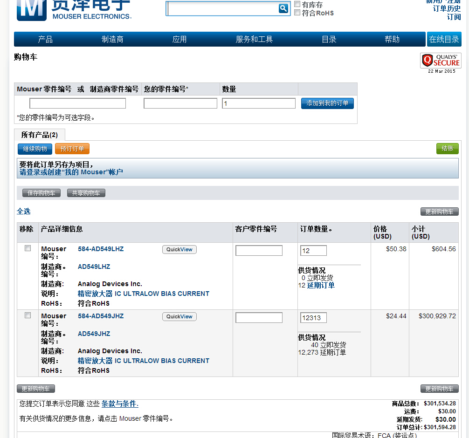The height and width of the screenshot is (438, 469).
Task: Click the Mouser Electronics logo
Action: pos(74,10)
